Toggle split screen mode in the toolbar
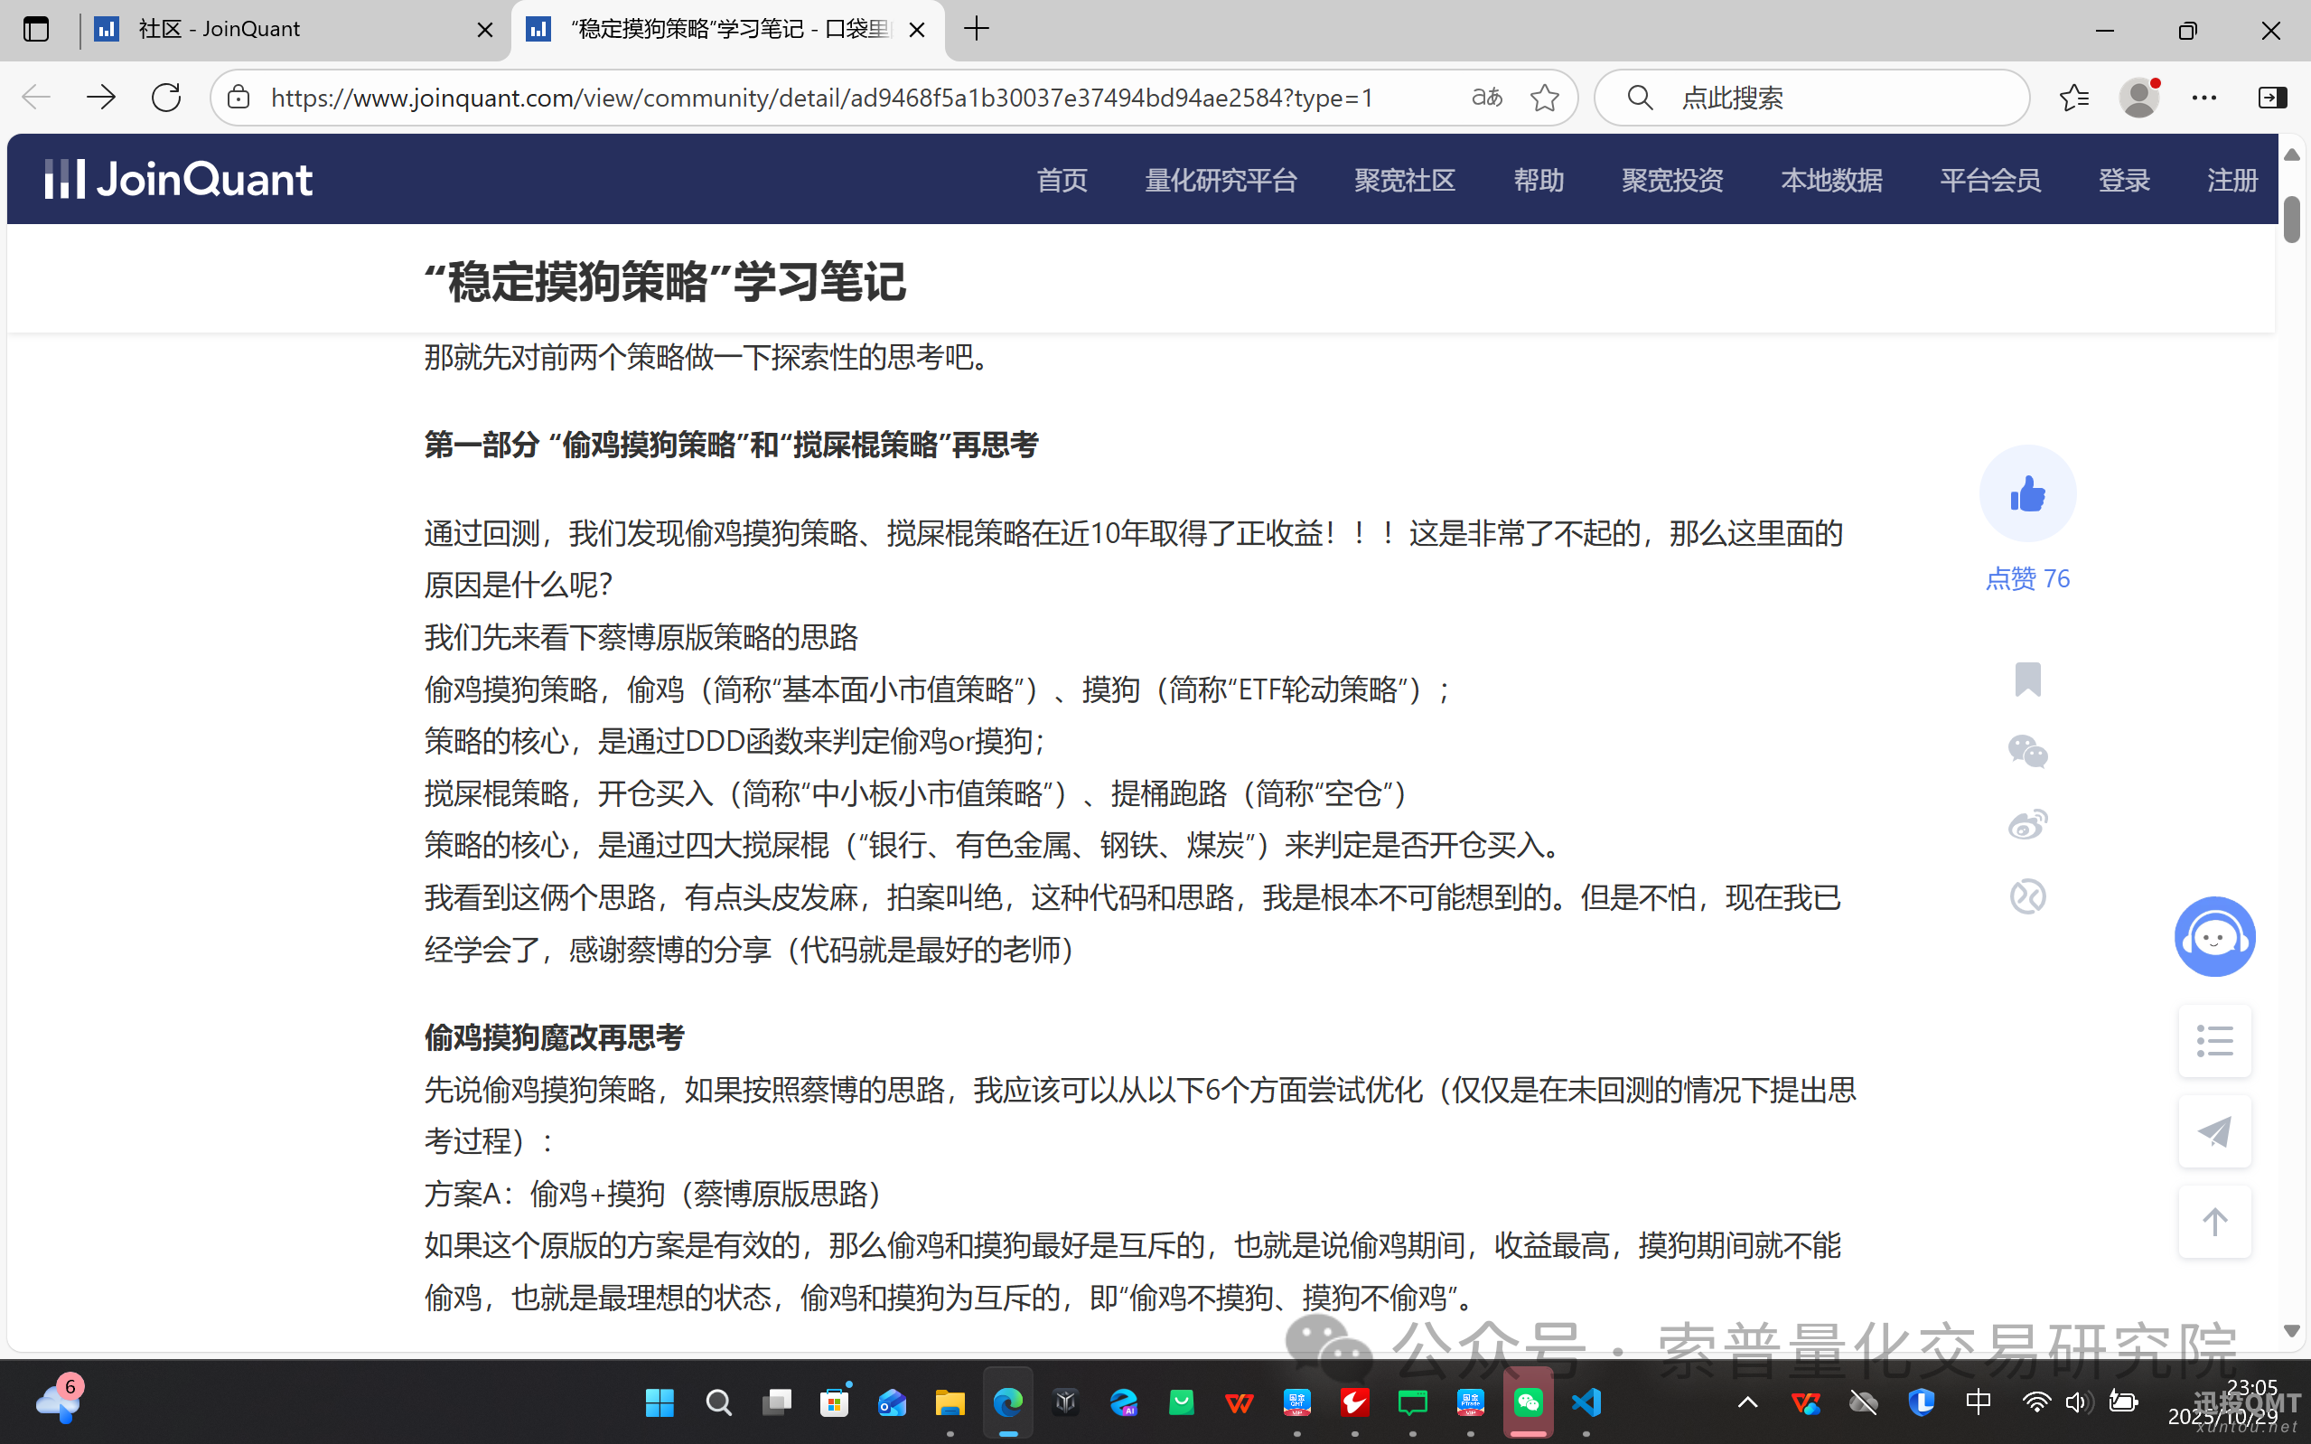The height and width of the screenshot is (1444, 2311). click(x=2273, y=97)
